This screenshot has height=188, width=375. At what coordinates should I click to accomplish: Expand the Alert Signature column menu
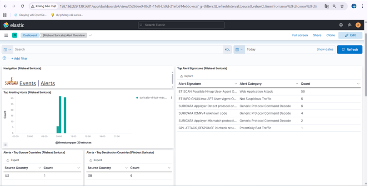(x=235, y=84)
